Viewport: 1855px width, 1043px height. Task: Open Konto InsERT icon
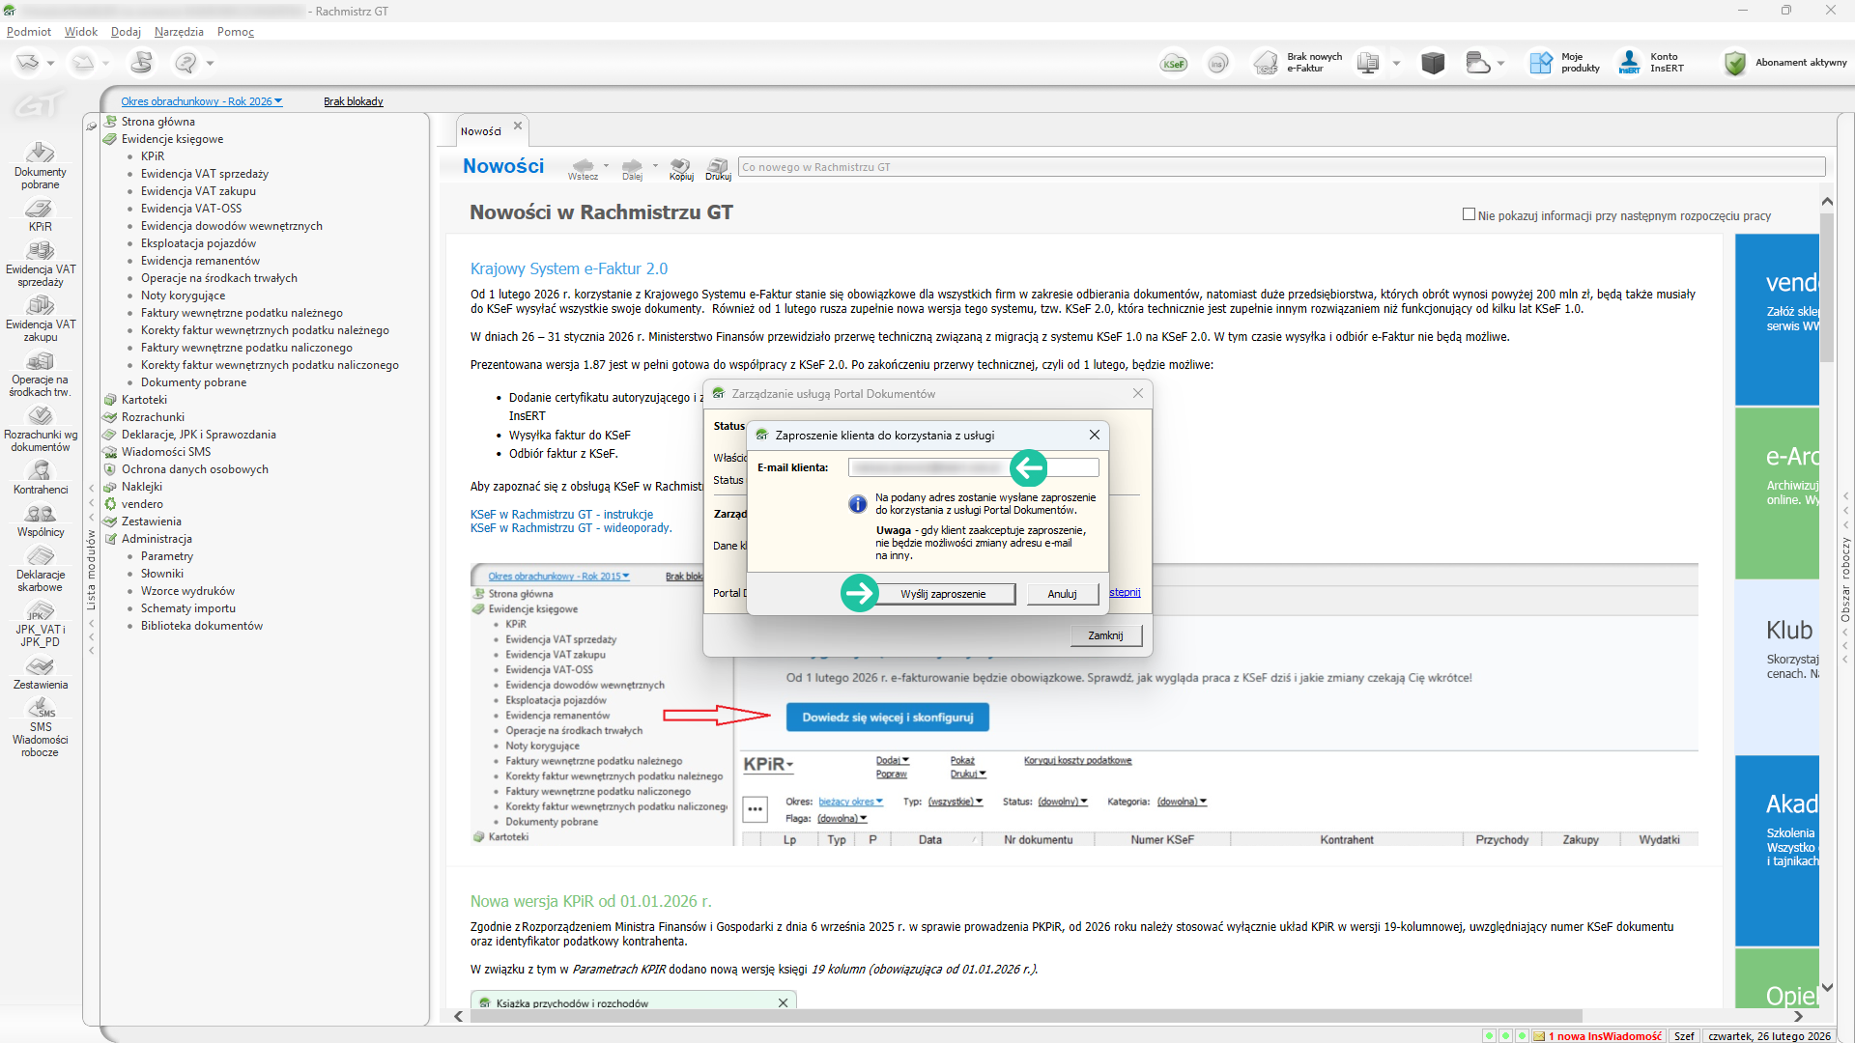pos(1630,64)
